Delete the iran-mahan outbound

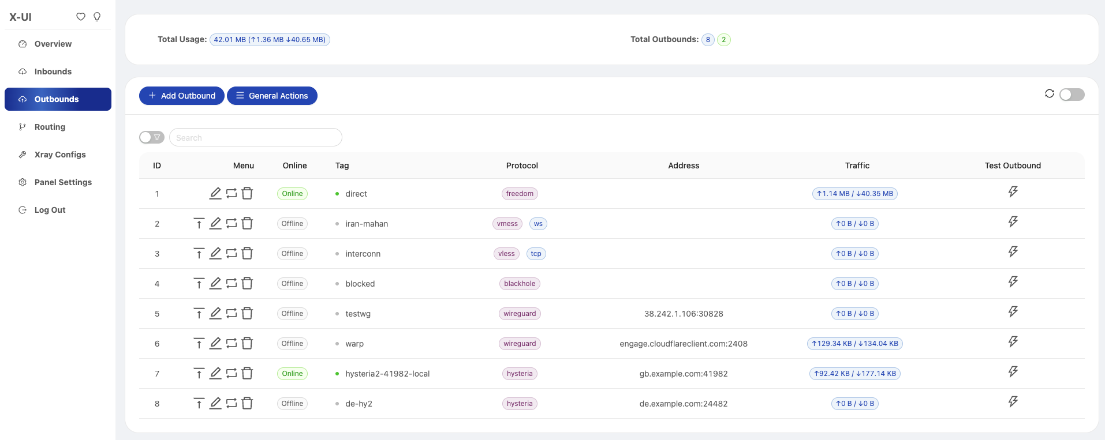pyautogui.click(x=247, y=223)
